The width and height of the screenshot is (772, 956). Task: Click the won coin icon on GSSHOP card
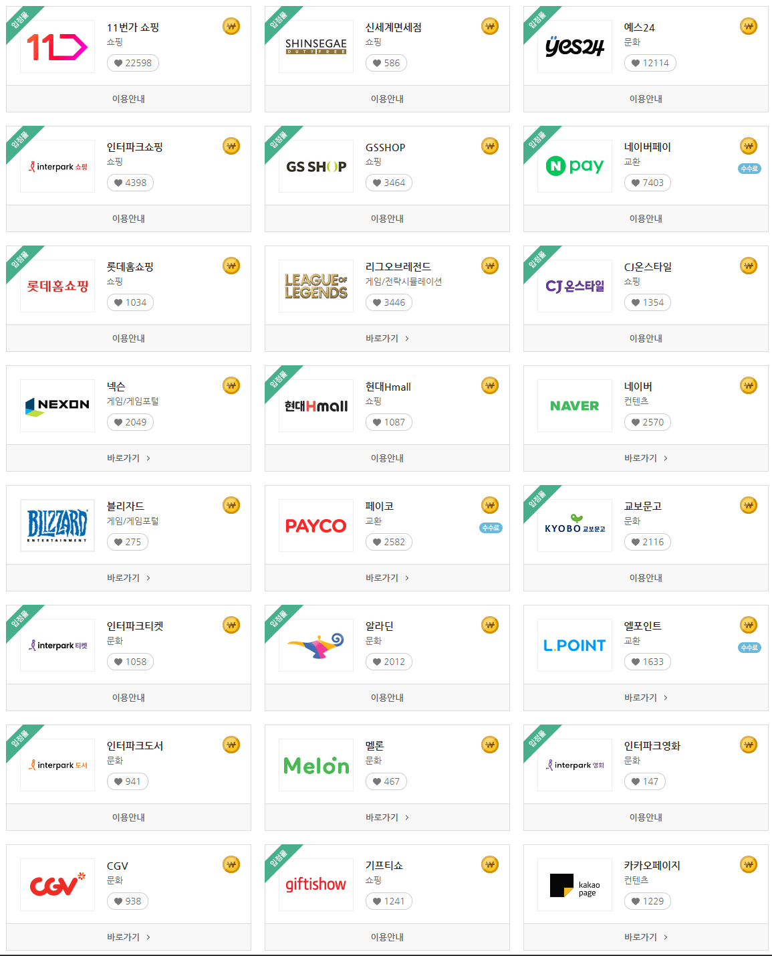(x=490, y=147)
